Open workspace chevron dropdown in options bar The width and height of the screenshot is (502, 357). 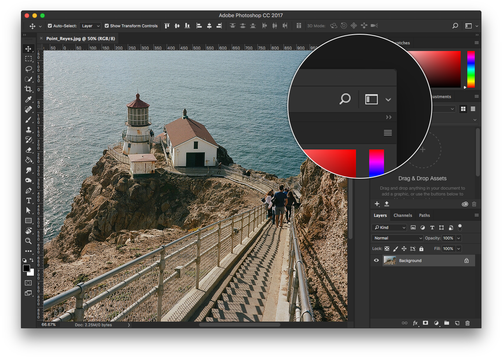[x=477, y=26]
